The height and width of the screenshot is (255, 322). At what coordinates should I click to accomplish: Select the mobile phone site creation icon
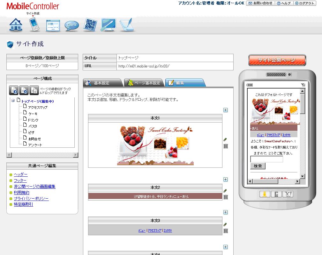(34, 25)
